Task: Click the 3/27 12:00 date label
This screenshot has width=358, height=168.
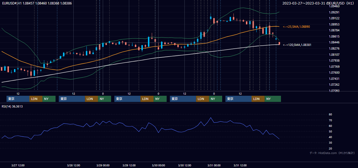Action: (18, 165)
